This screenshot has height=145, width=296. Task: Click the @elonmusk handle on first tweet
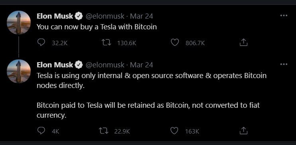point(105,16)
